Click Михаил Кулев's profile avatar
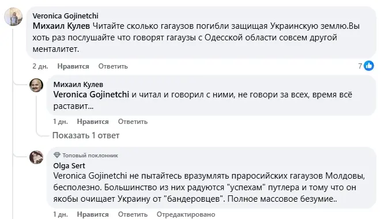This screenshot has width=385, height=219. 36,85
